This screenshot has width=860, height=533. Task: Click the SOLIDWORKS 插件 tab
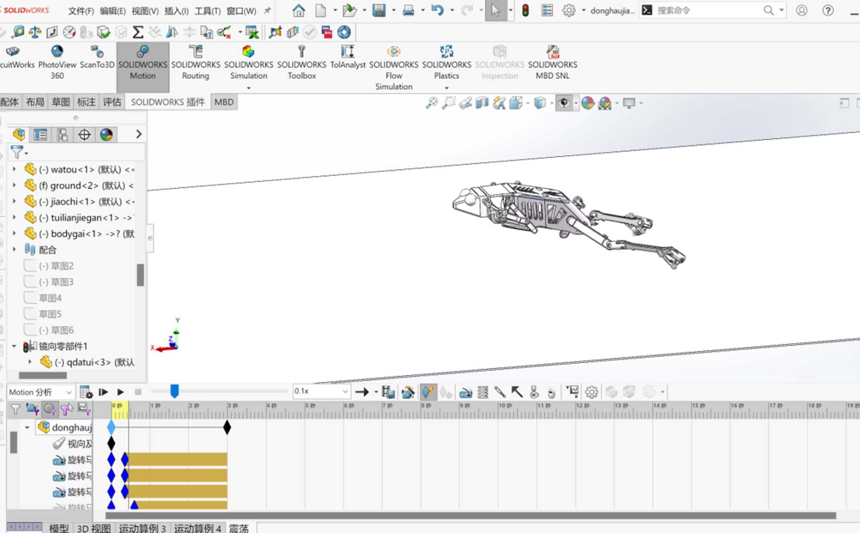pos(168,102)
